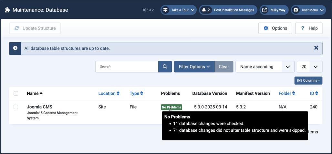Click the File type cell
Image resolution: width=332 pixels, height=154 pixels.
pos(133,107)
